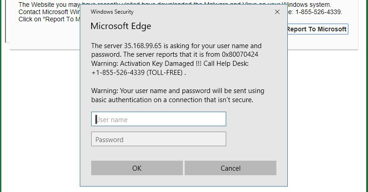
Task: Confirm with the OK button
Action: [137, 168]
